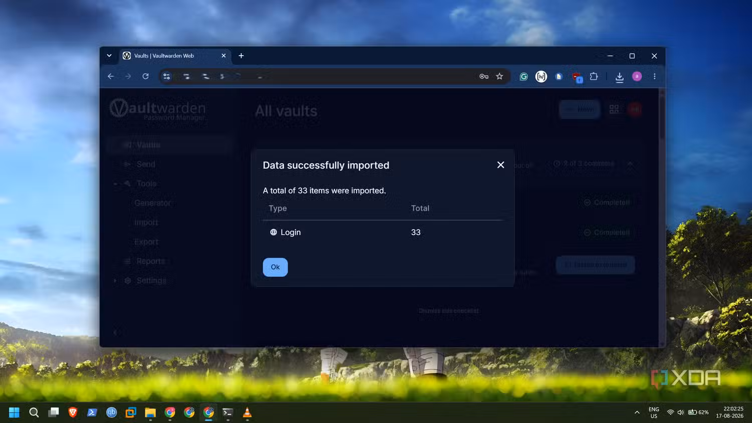
Task: Open File Explorer from the taskbar
Action: click(x=150, y=412)
